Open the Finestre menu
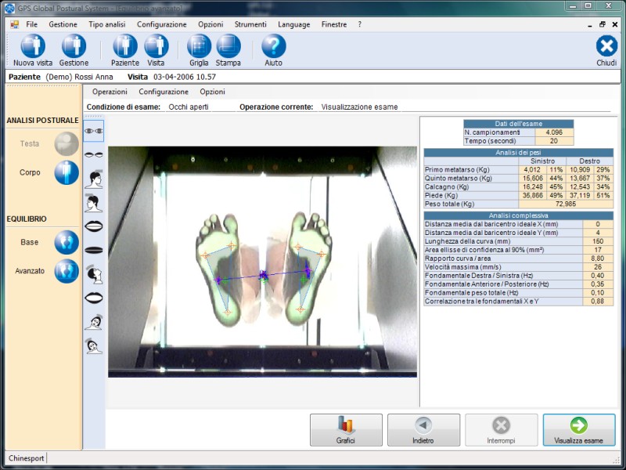Image resolution: width=626 pixels, height=470 pixels. [x=334, y=24]
